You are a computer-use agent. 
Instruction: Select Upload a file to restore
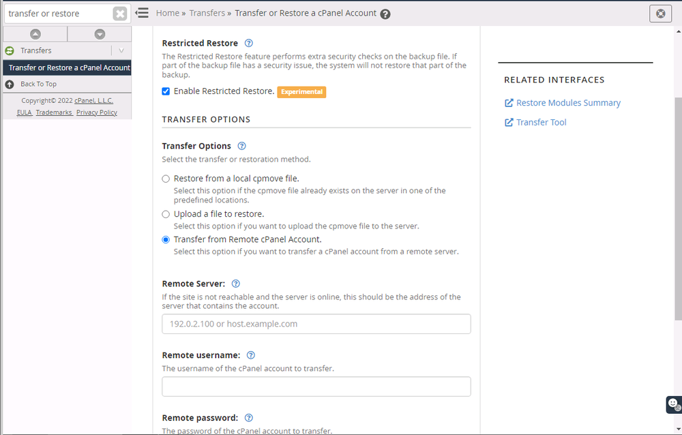coord(166,214)
